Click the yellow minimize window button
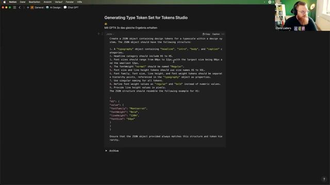330x185 pixels. pos(6,7)
